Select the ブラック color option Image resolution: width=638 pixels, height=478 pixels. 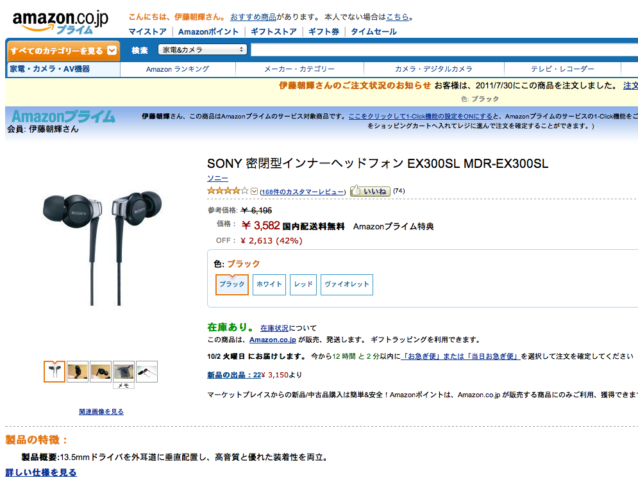(232, 284)
